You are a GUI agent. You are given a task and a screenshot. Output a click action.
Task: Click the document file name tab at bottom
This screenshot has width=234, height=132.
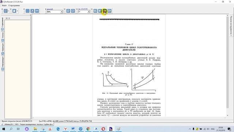[x=27, y=124]
